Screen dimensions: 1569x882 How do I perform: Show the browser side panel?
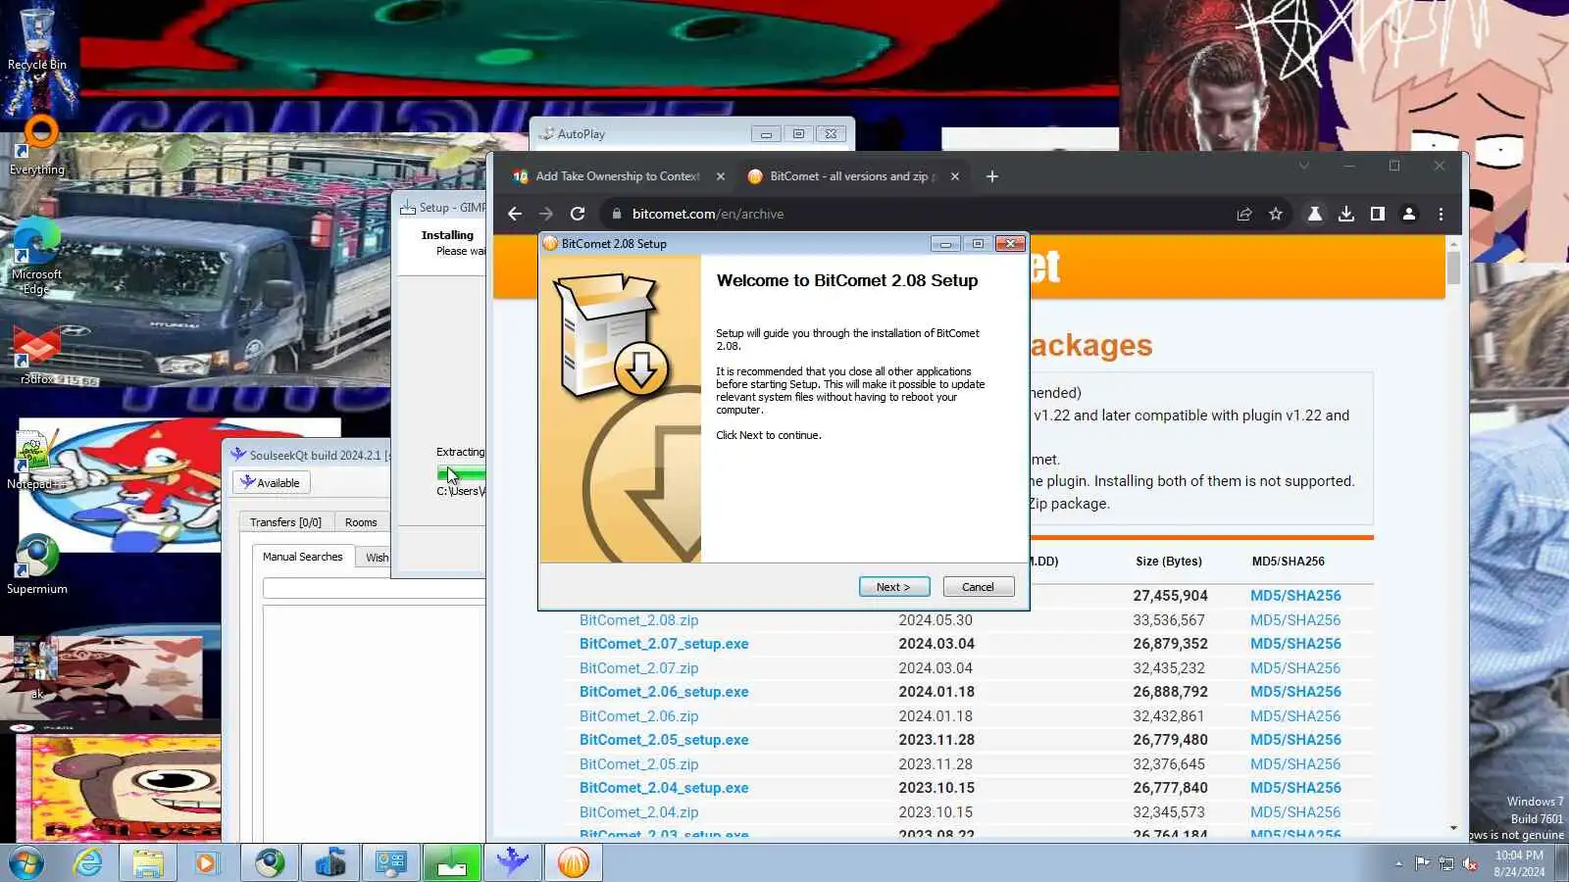1378,214
